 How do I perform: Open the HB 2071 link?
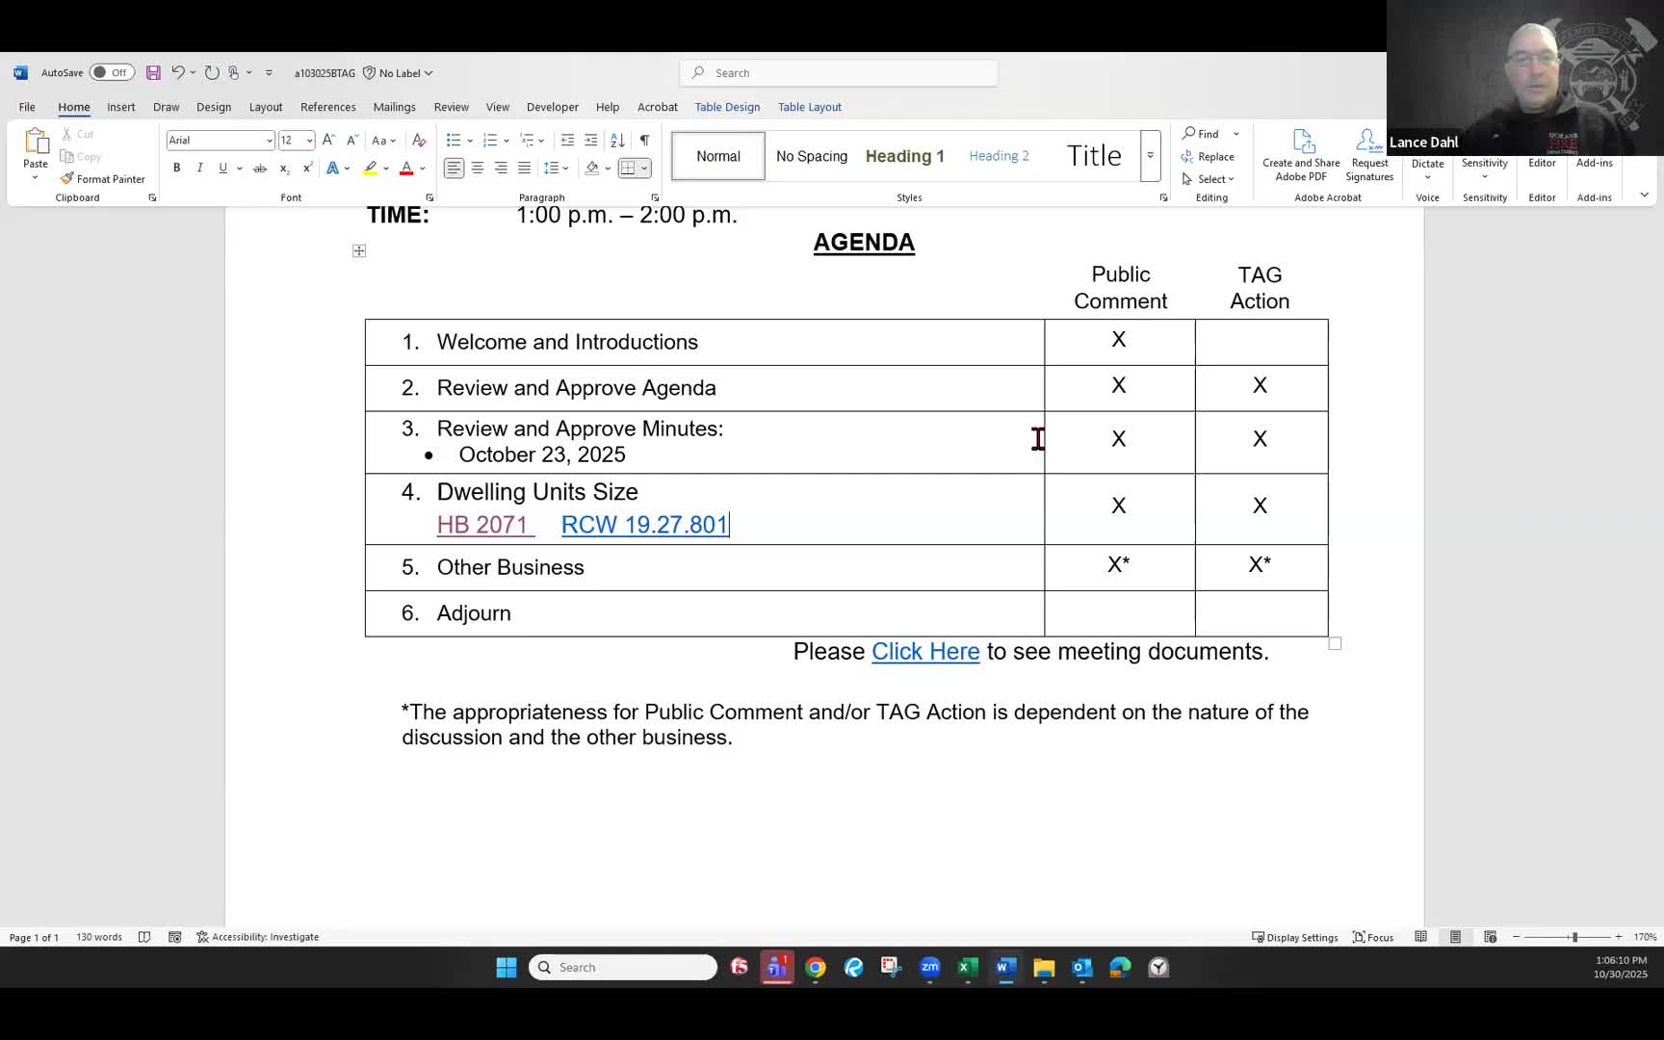pyautogui.click(x=482, y=525)
